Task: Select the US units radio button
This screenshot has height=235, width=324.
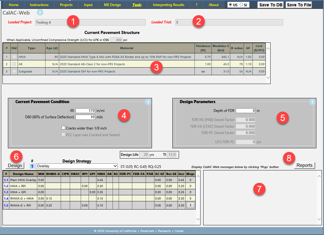Action: (231, 5)
